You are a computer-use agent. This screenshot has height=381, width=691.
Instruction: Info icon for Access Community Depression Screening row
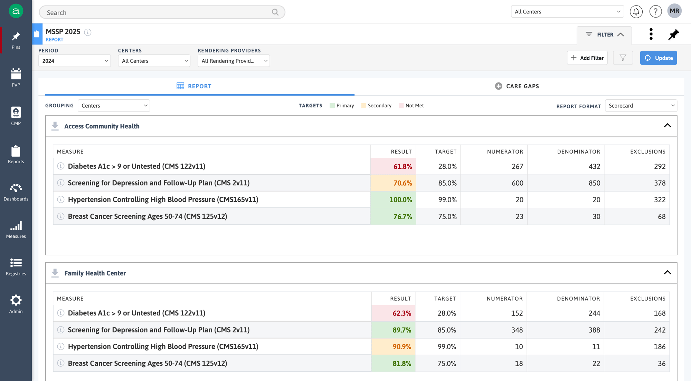pos(61,183)
